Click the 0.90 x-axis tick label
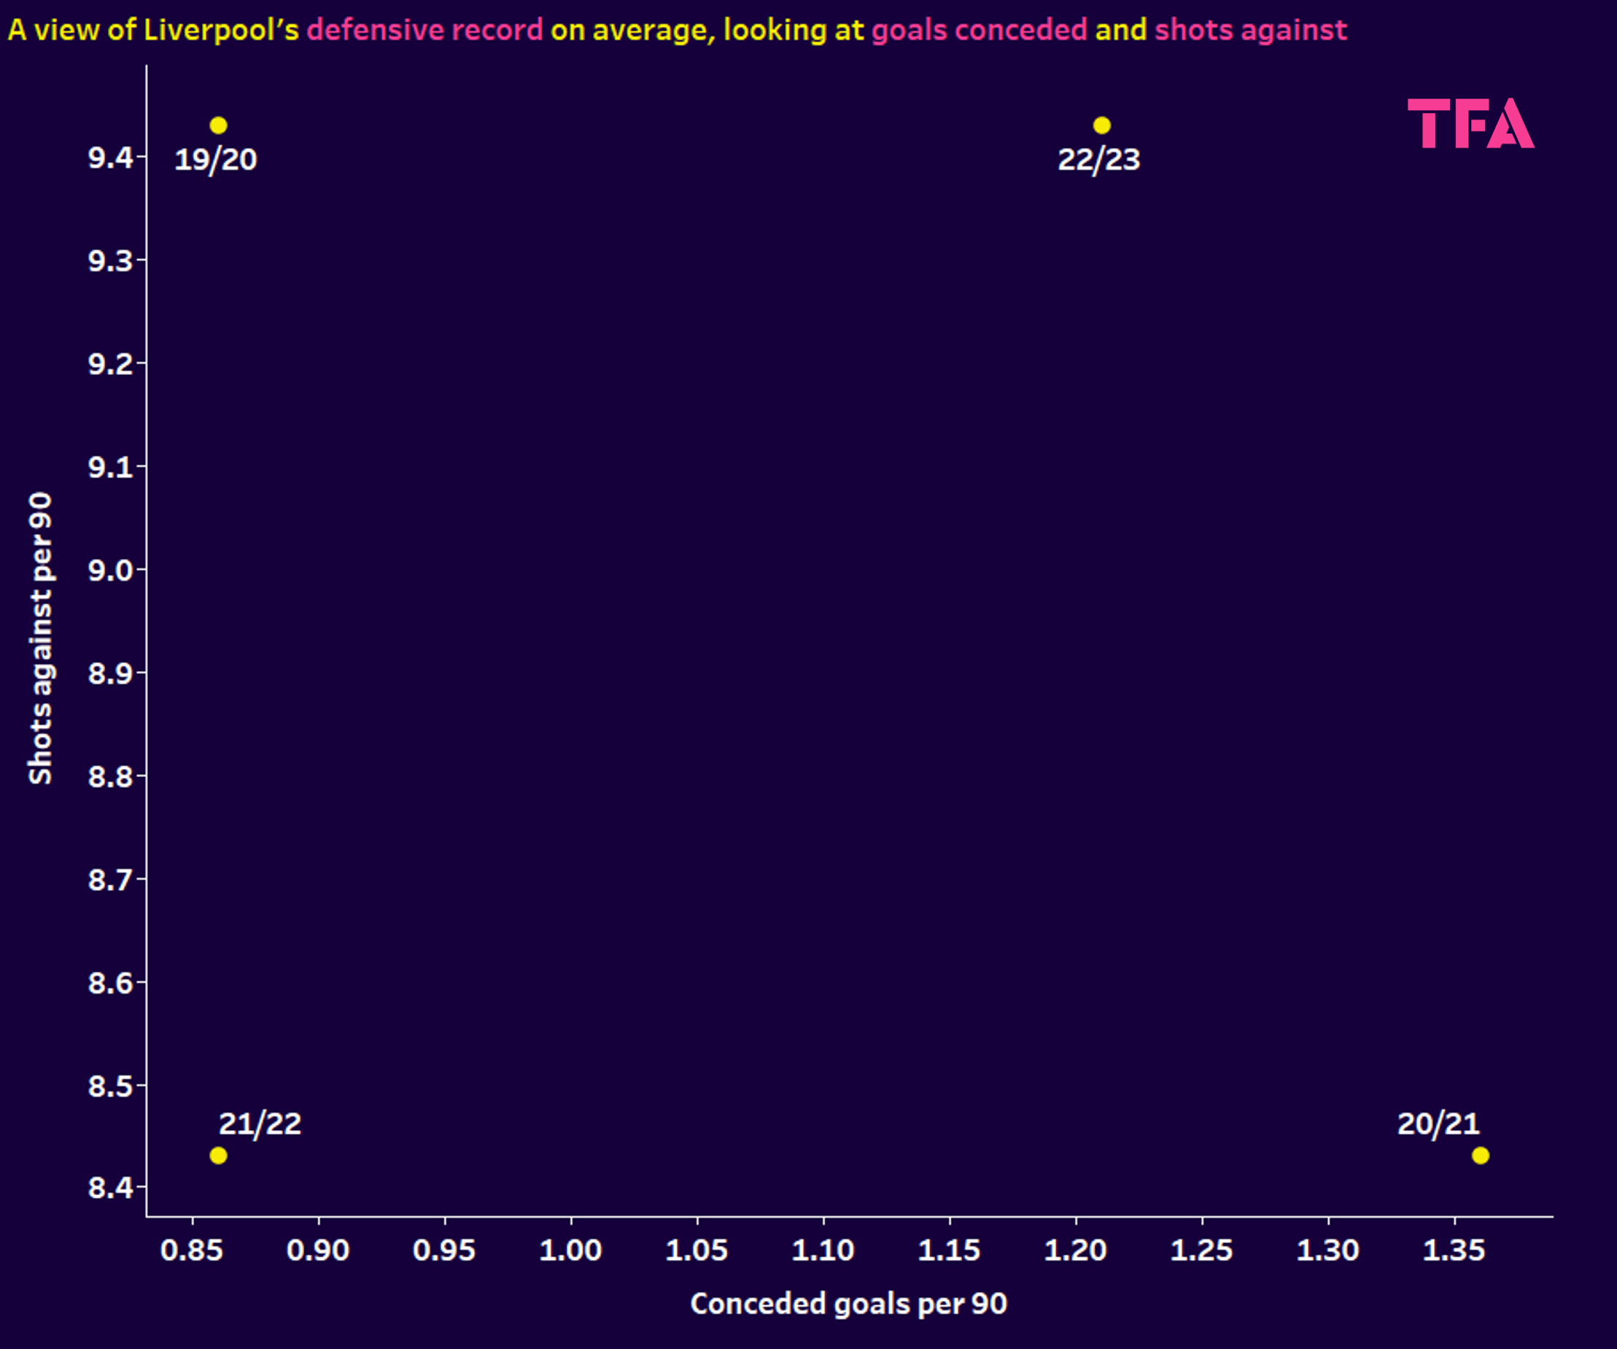1617x1349 pixels. coord(318,1251)
